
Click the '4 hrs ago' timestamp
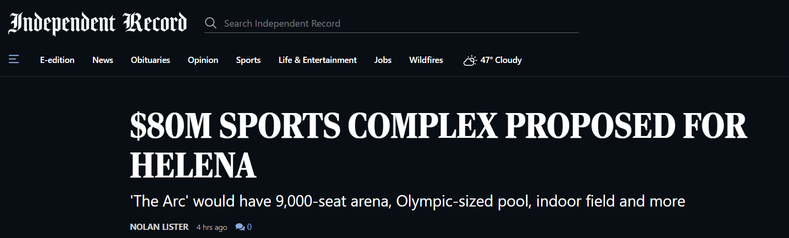tap(212, 228)
